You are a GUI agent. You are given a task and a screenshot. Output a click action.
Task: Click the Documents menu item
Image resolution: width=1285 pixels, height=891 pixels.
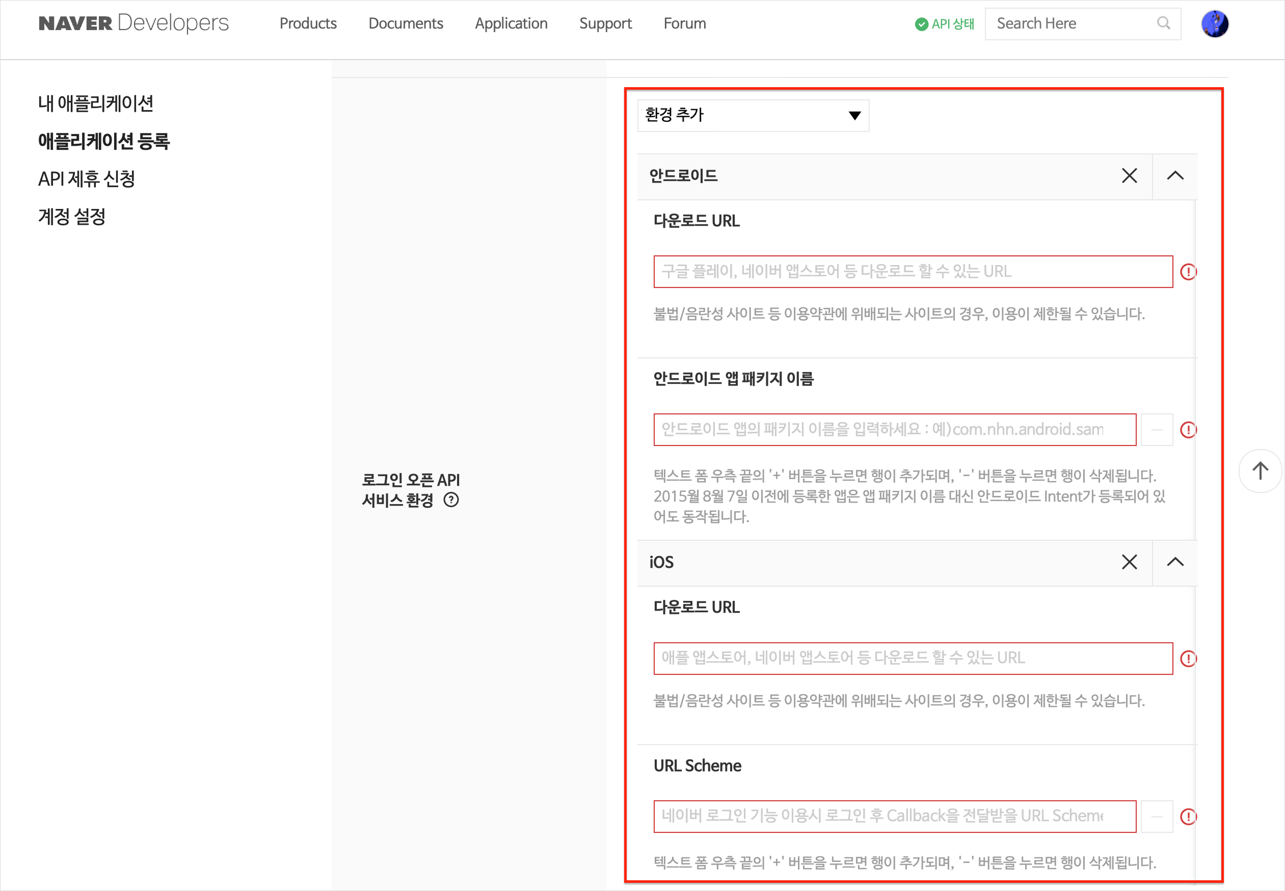pos(406,23)
